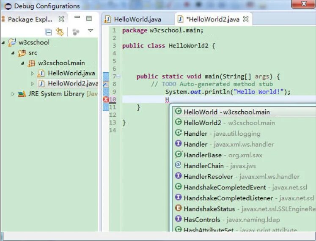Close the *HelloWorld2.java editor tab
Screen dimensions: 316x241
(246, 19)
